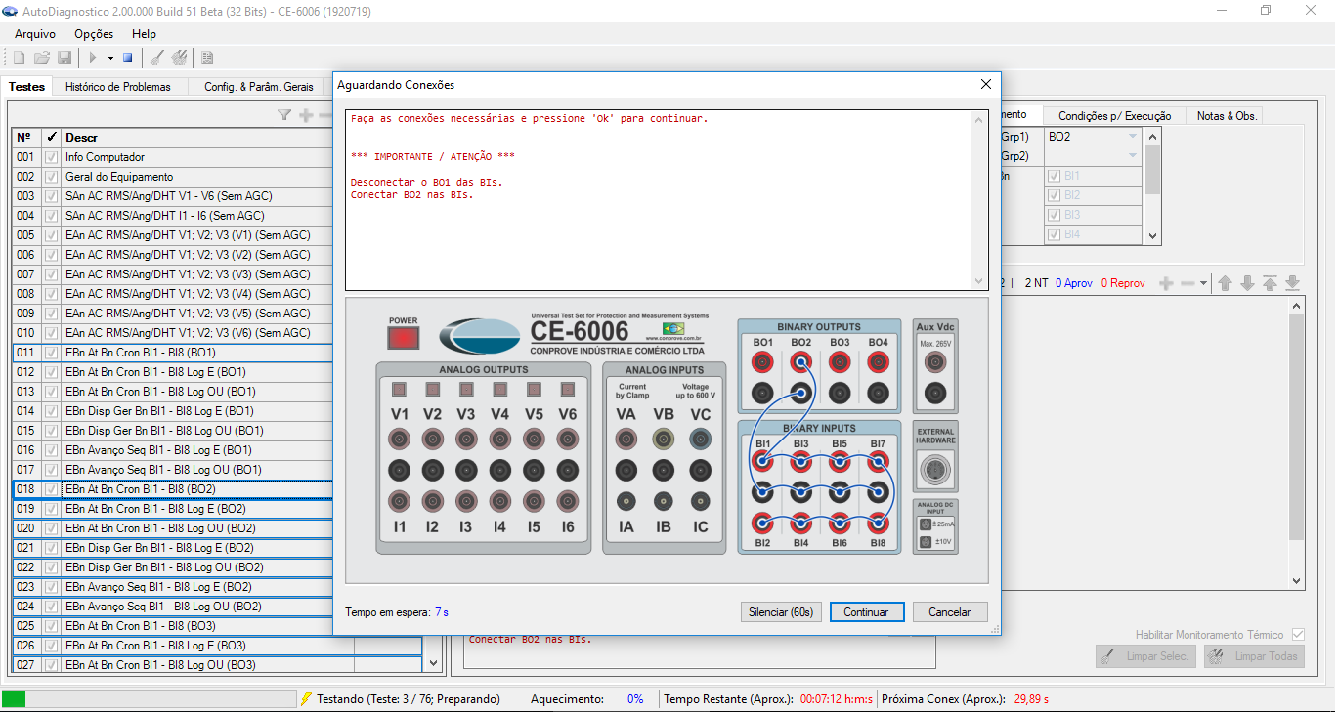The image size is (1338, 712).
Task: Click the Cancelar button
Action: coord(950,612)
